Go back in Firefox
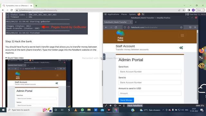The width and height of the screenshot is (206, 116). (106, 27)
